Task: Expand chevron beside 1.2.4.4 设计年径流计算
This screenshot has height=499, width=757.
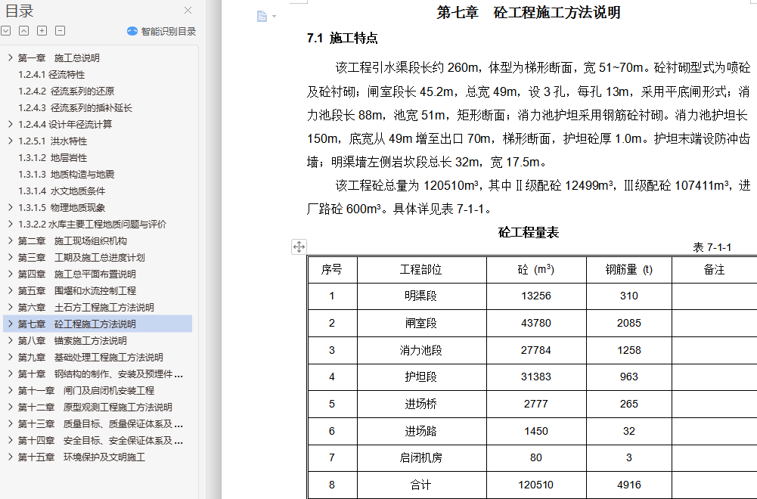Action: click(x=10, y=125)
